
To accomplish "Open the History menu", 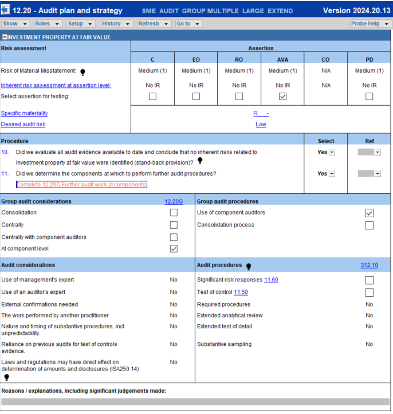I will tap(116, 24).
